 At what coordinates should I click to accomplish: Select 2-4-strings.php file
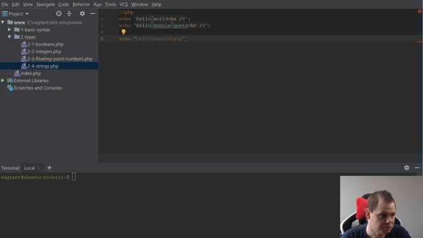click(42, 66)
